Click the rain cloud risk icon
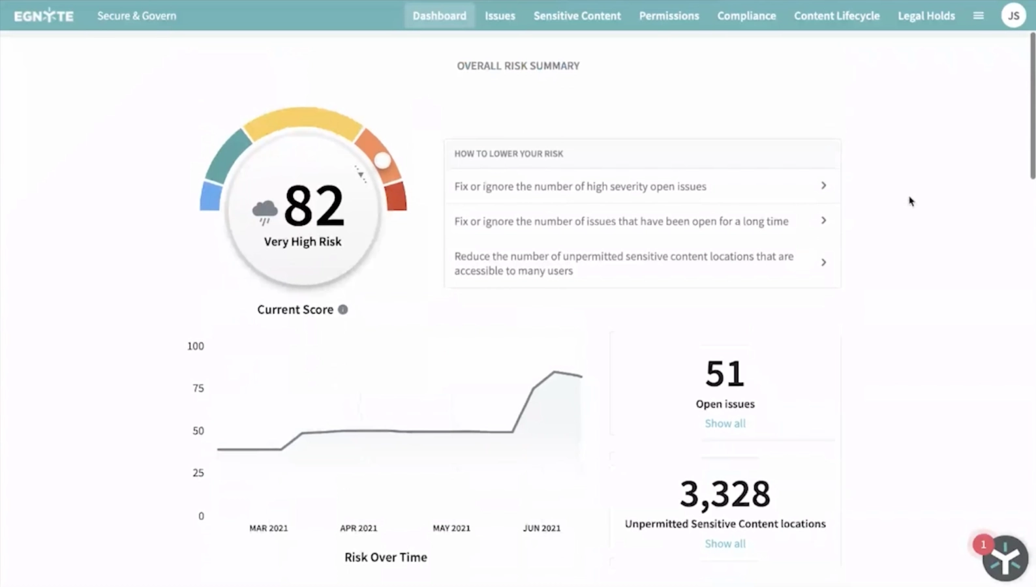 [x=265, y=211]
